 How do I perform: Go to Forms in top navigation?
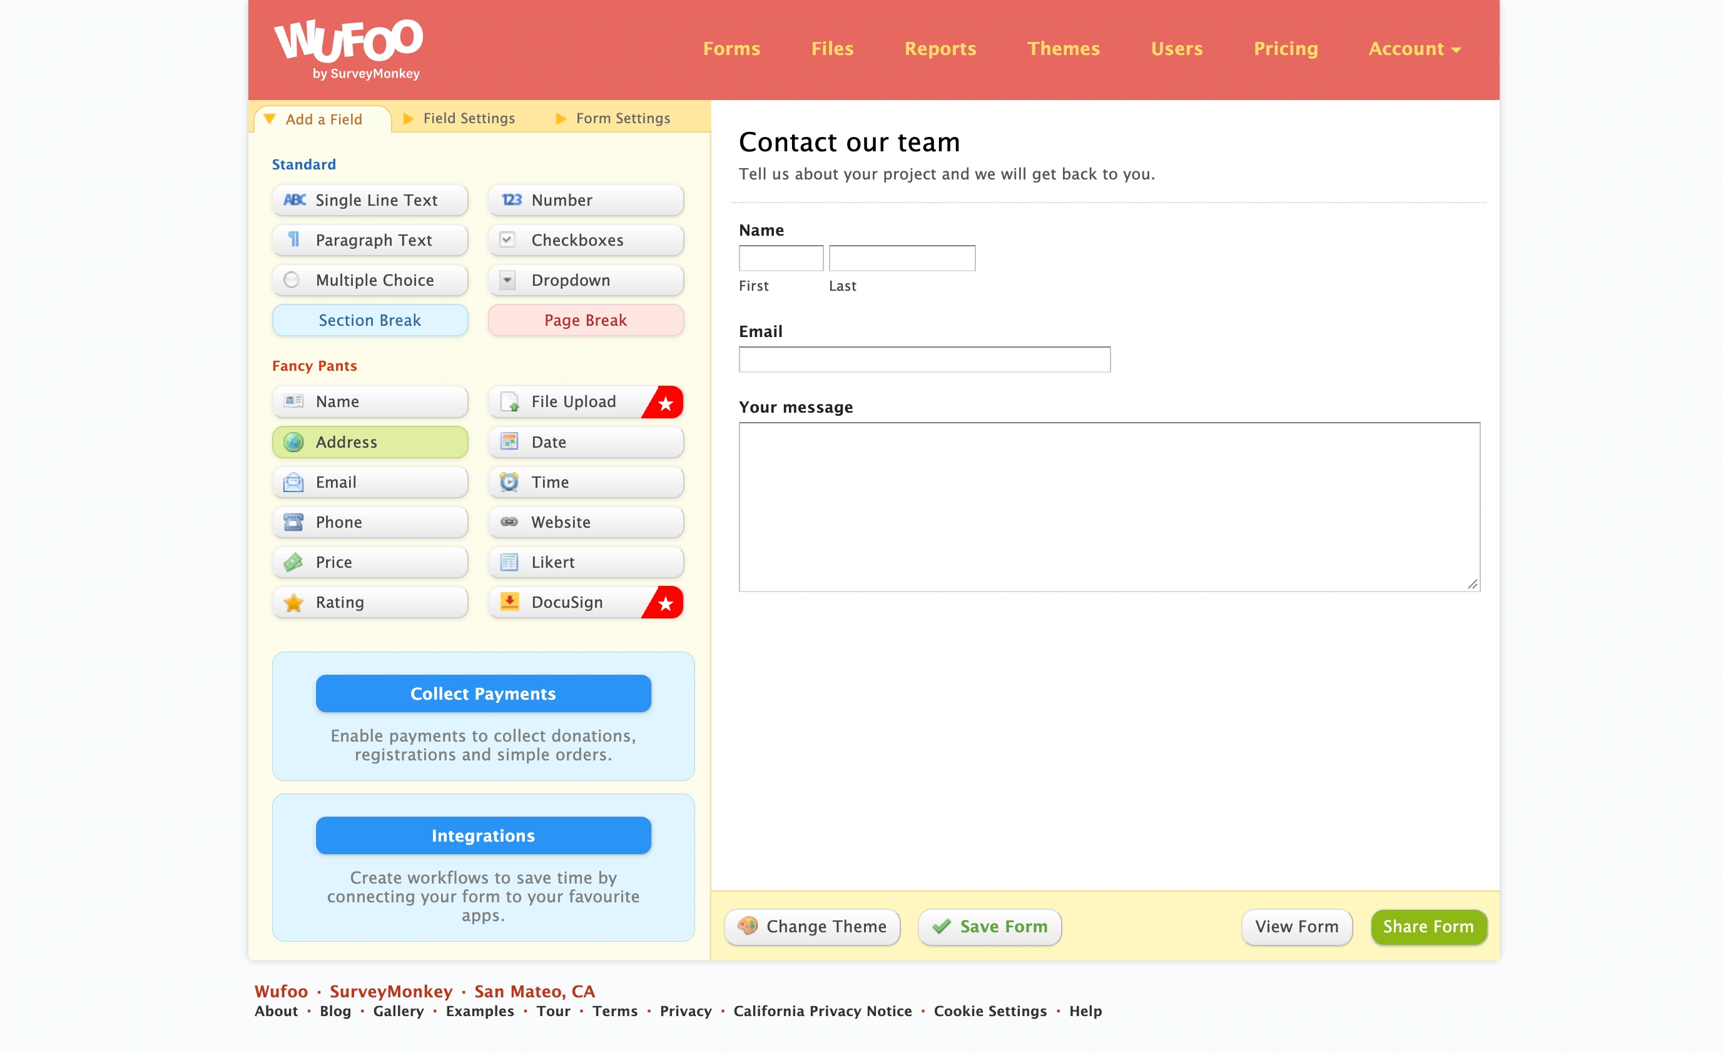pos(731,49)
